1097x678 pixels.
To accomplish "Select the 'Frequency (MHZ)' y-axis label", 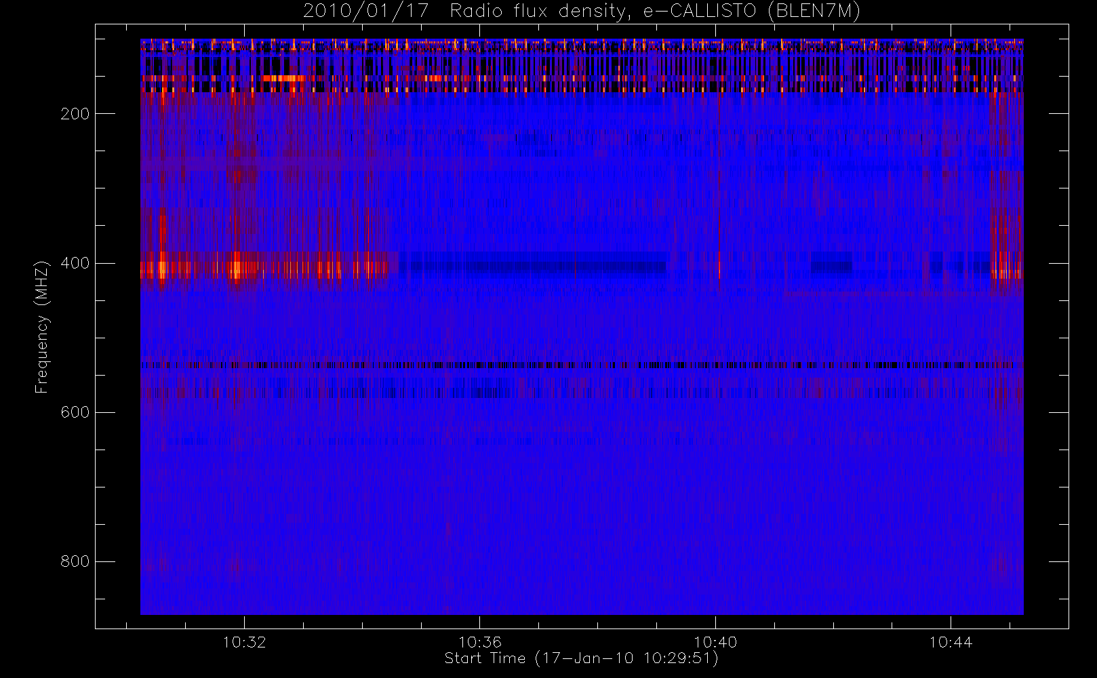I will coord(42,327).
